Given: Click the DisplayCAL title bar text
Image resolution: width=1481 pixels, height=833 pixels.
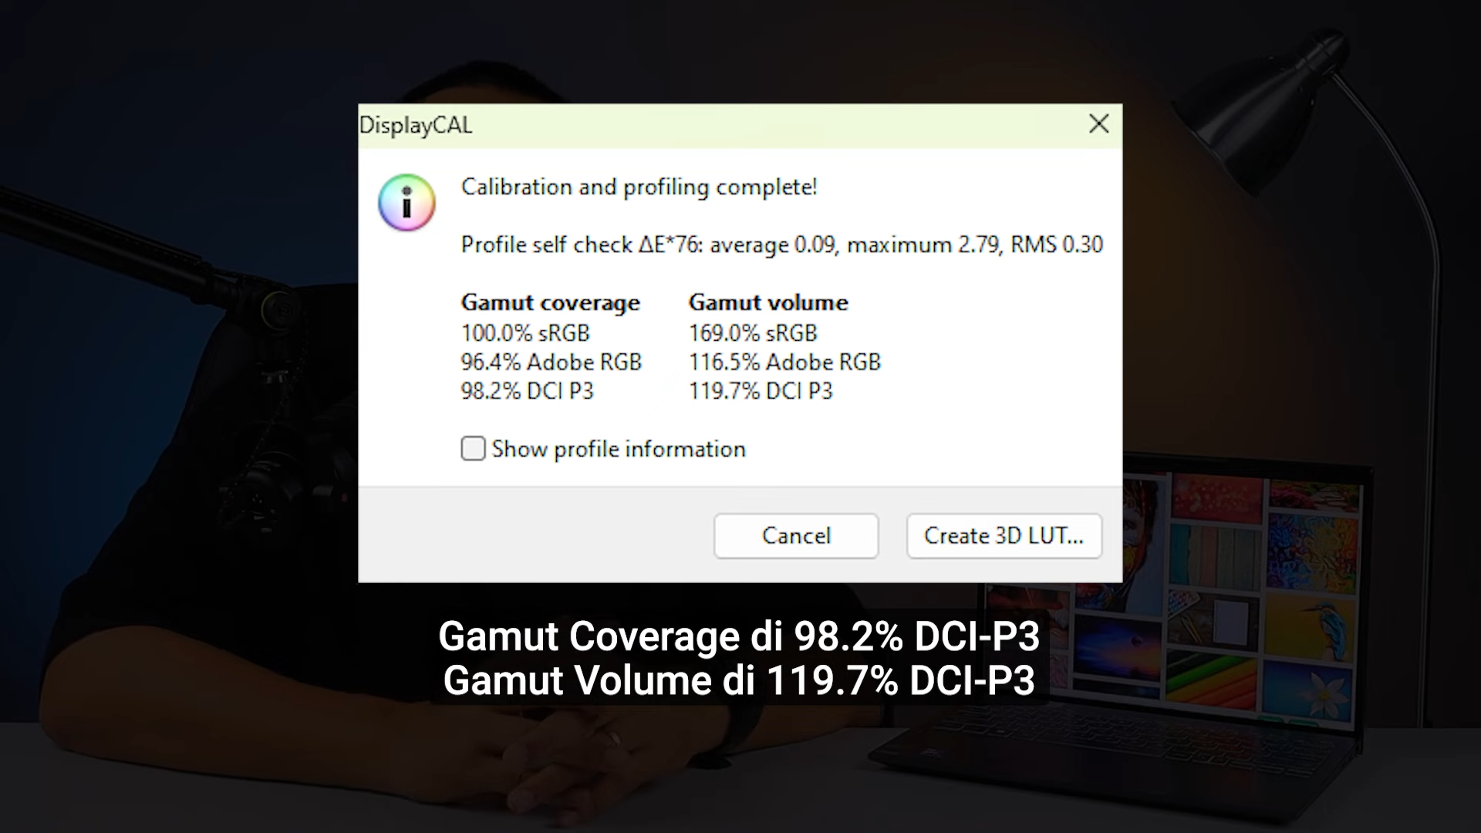Looking at the screenshot, I should (416, 125).
